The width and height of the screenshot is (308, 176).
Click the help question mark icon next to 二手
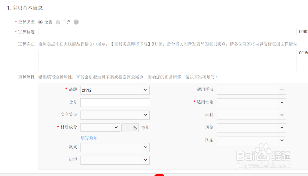tap(76, 22)
